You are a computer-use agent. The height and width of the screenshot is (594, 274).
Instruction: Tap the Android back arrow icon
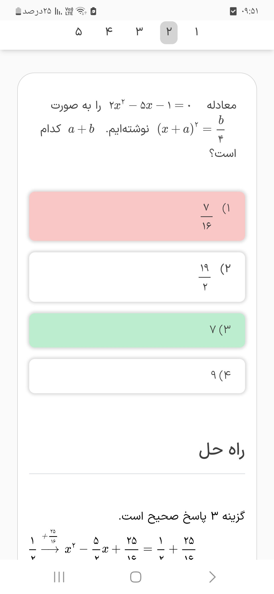[212, 577]
